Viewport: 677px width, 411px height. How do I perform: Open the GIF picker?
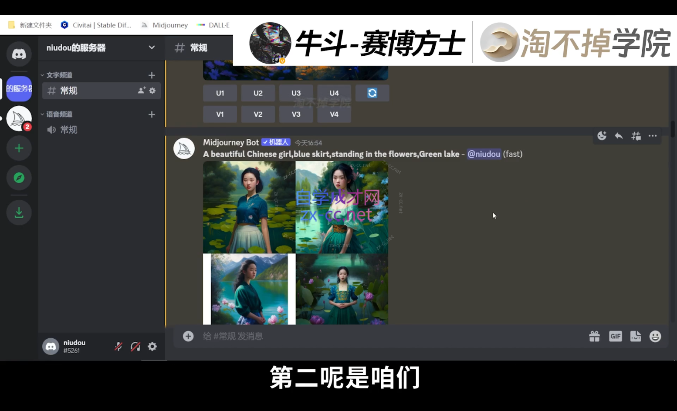[615, 336]
